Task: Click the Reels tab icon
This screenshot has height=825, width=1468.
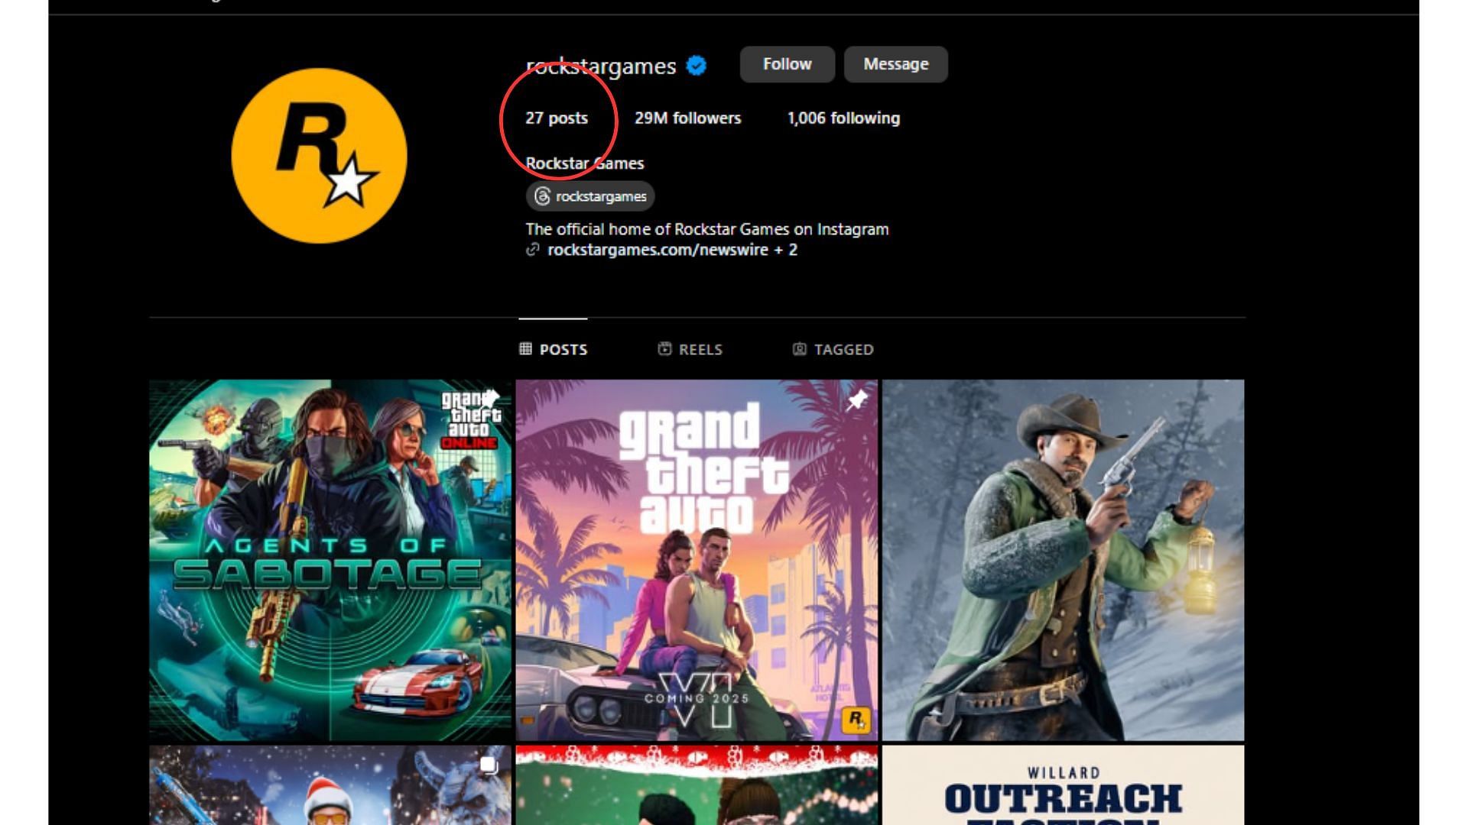Action: pos(664,349)
